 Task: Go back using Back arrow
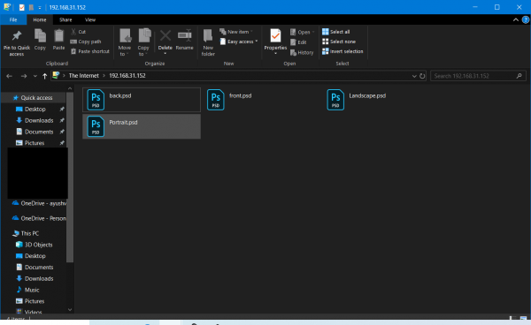pyautogui.click(x=9, y=76)
